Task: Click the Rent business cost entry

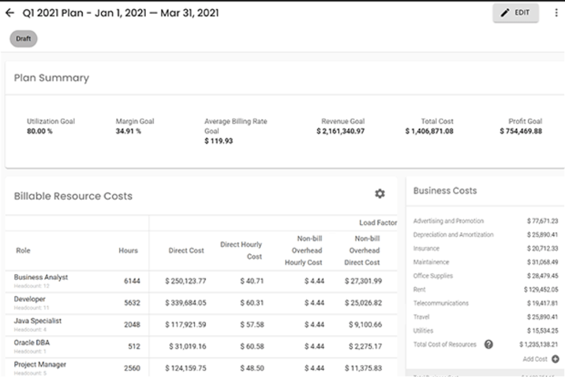Action: coord(420,289)
